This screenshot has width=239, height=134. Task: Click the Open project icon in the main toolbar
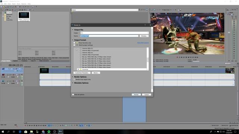[4, 7]
